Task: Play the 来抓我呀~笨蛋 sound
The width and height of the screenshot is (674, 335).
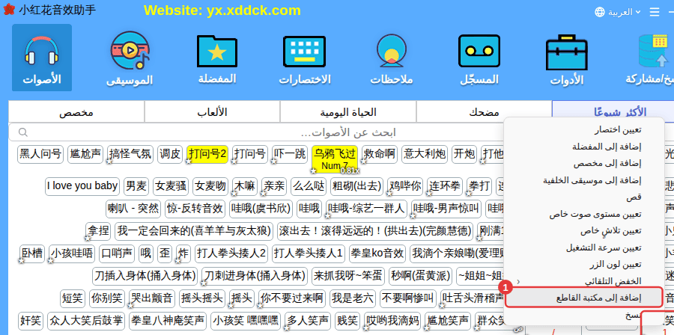Action: (347, 275)
